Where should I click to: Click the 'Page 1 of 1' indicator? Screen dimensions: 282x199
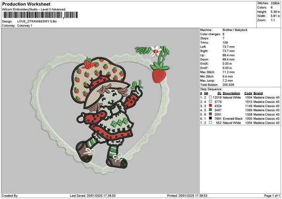click(272, 196)
